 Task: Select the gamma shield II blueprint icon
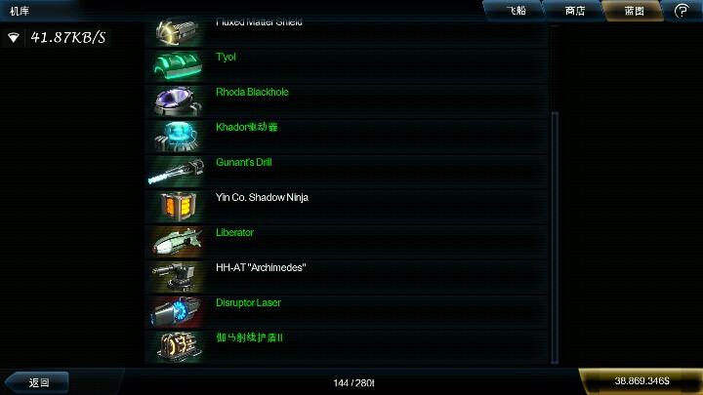[x=178, y=347]
